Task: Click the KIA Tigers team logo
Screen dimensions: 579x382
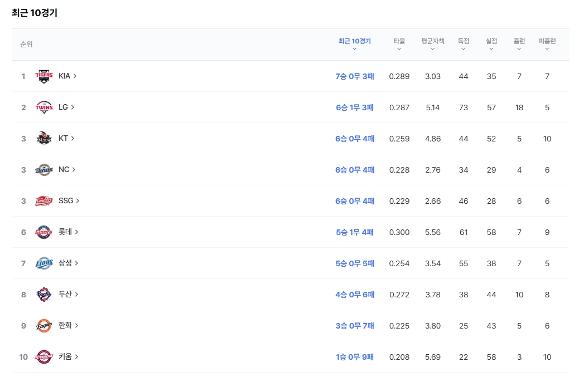Action: (x=44, y=76)
